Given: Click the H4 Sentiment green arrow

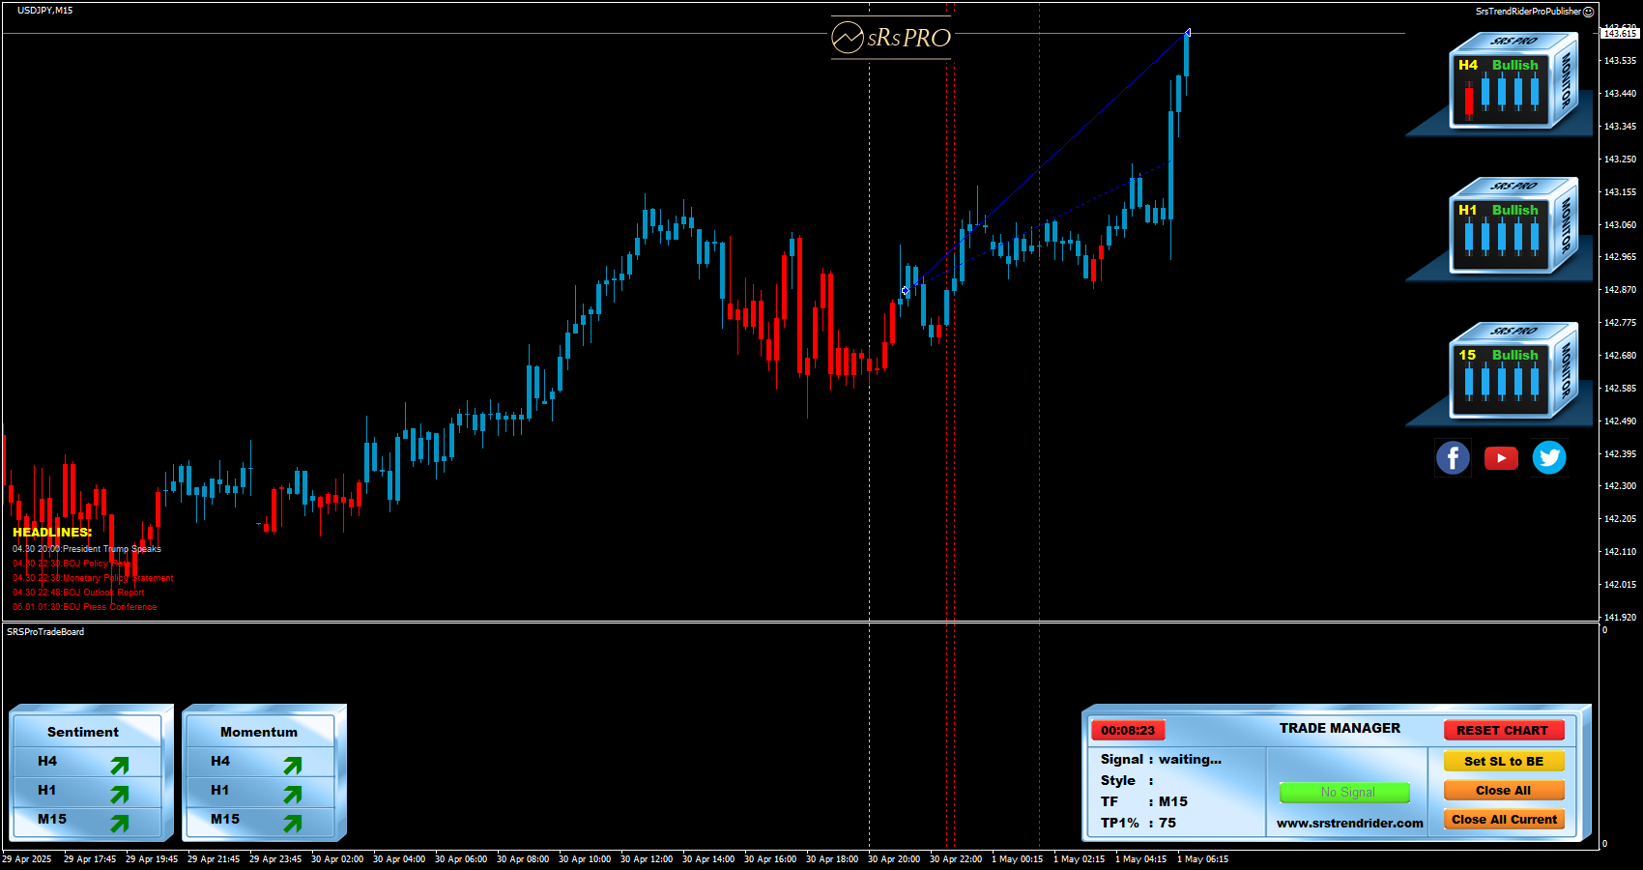Looking at the screenshot, I should click(x=119, y=766).
